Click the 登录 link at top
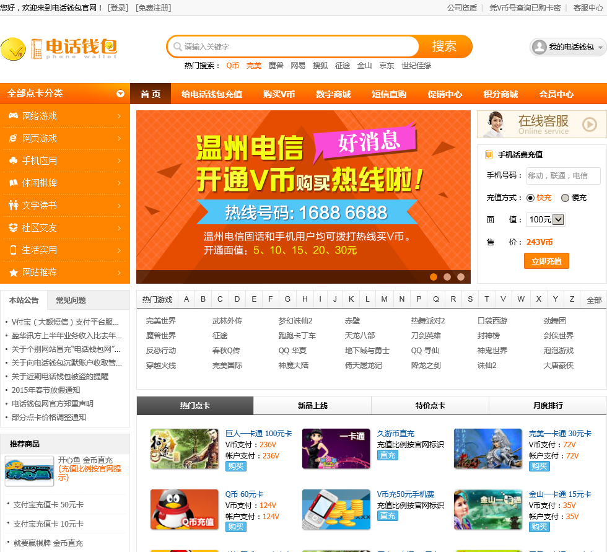 click(x=118, y=7)
